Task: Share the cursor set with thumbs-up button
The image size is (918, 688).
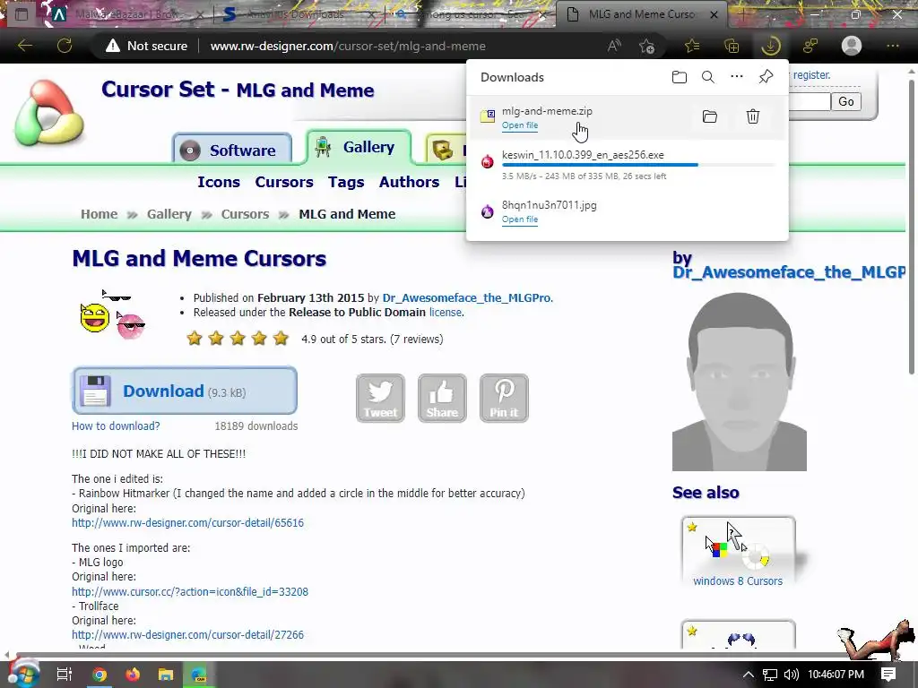Action: coord(442,398)
